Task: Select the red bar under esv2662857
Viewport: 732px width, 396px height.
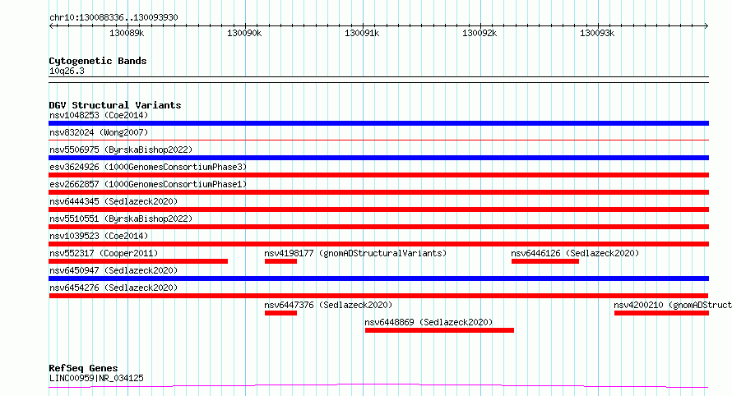Action: 378,192
